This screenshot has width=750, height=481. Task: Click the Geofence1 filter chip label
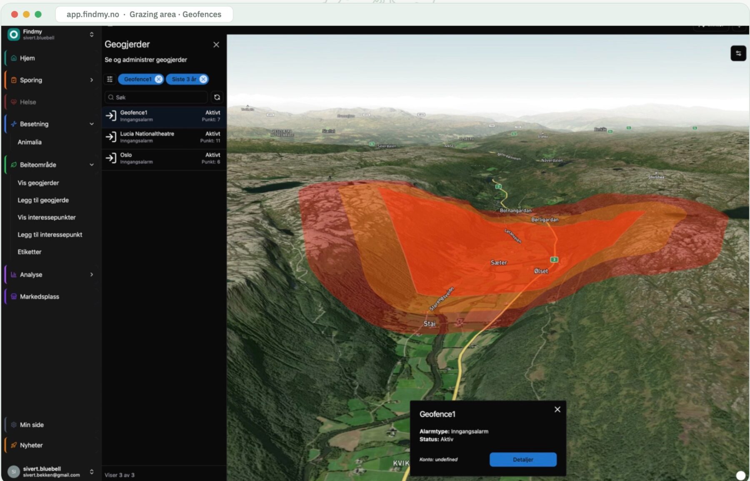[138, 79]
